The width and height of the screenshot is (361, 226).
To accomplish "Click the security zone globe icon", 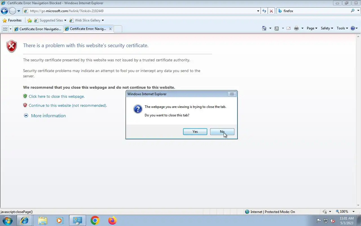I will 247,212.
